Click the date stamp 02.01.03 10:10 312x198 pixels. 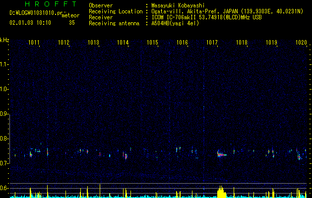point(30,23)
